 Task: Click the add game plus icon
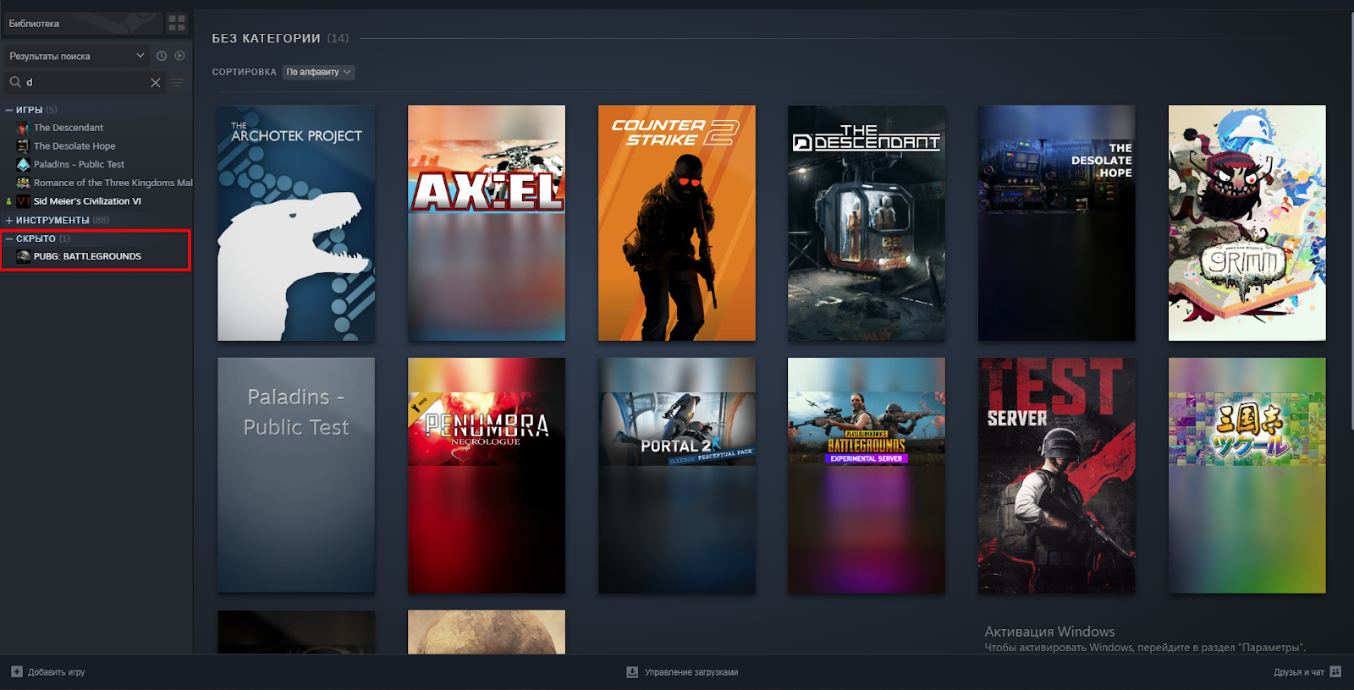(x=17, y=672)
